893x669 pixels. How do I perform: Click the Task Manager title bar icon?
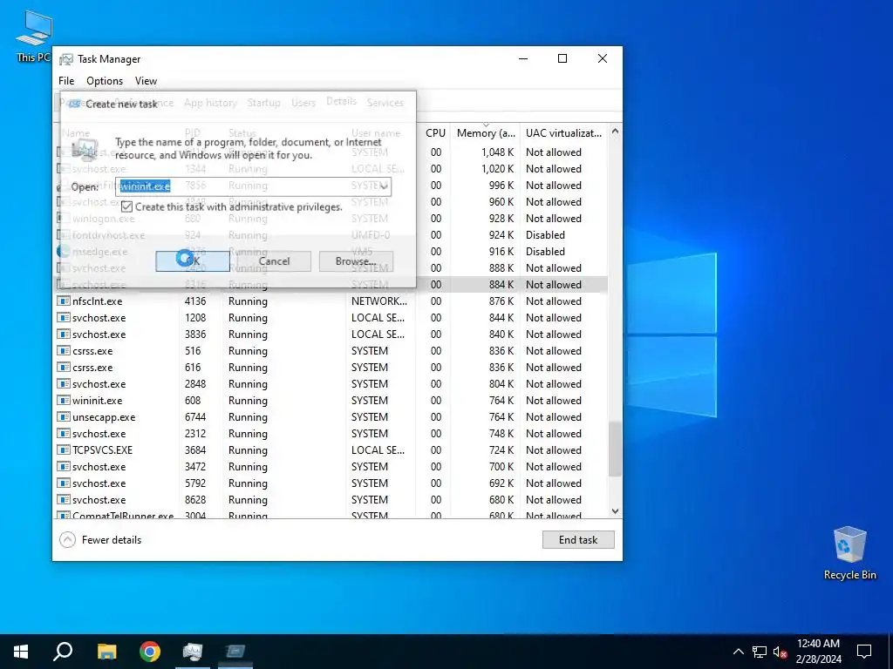coord(66,59)
